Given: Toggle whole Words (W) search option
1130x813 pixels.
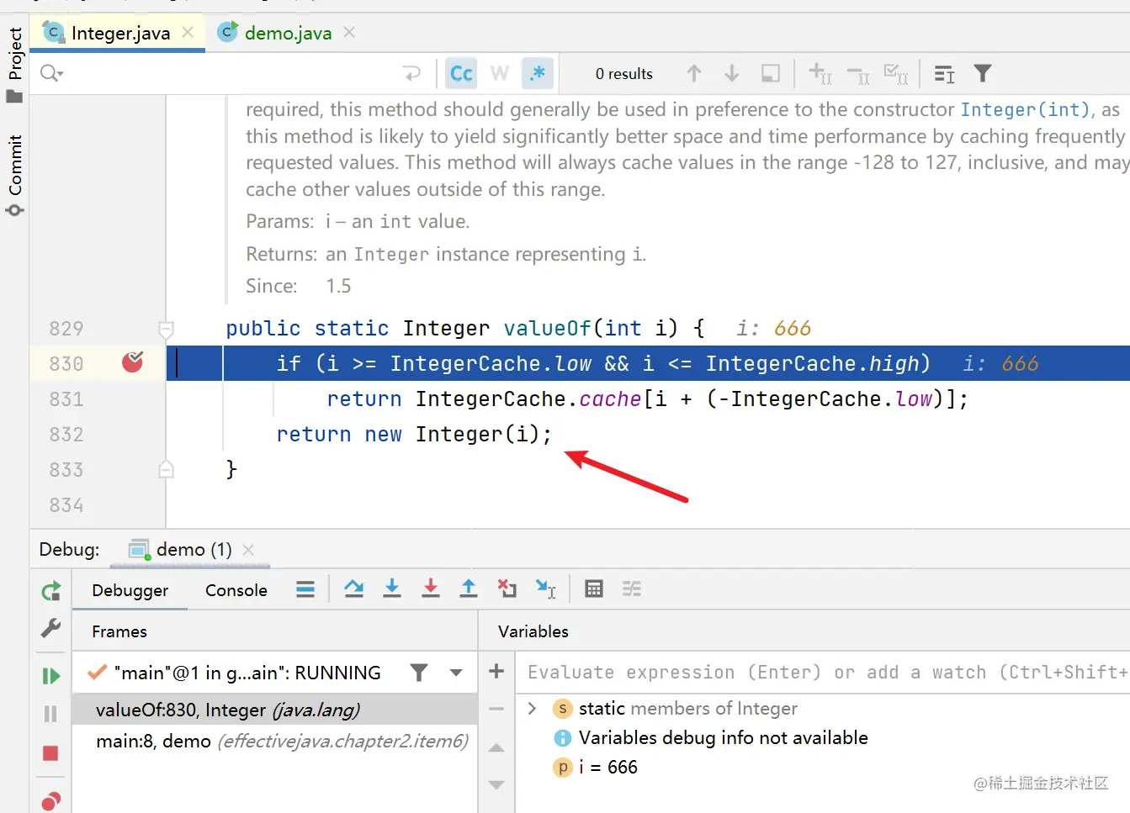Looking at the screenshot, I should 500,73.
